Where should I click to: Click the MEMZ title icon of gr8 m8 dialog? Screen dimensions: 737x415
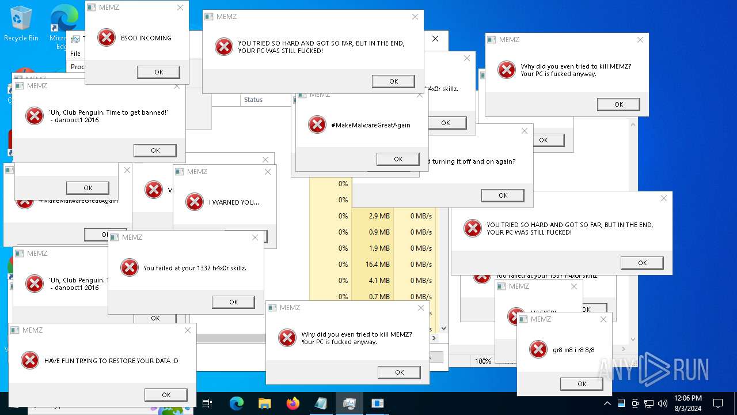coord(523,319)
